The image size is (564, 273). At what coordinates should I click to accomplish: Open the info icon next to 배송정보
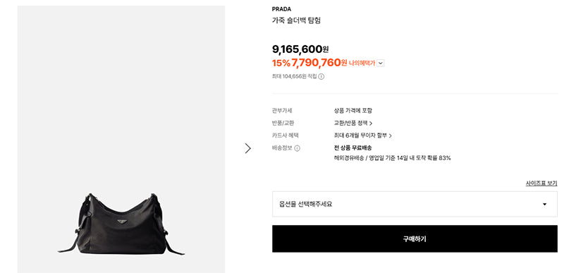(297, 148)
